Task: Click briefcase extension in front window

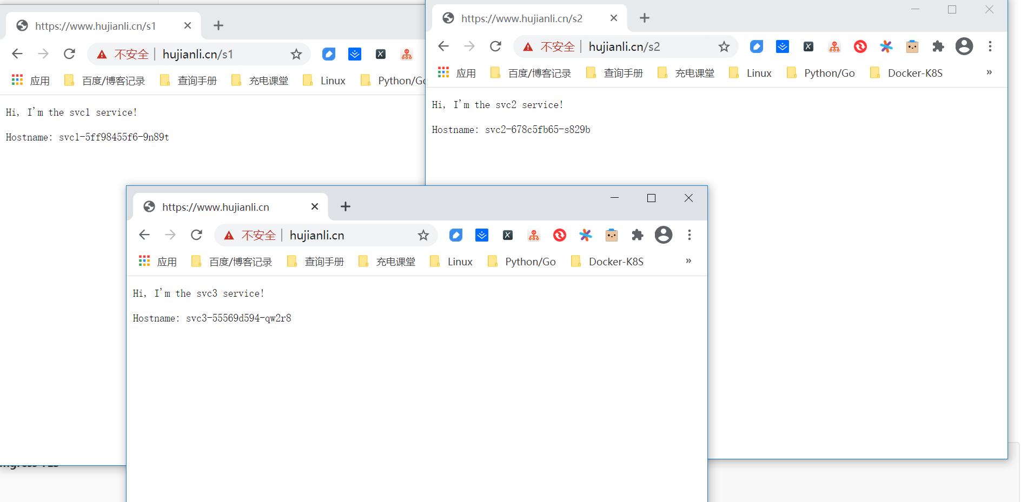Action: [x=612, y=235]
